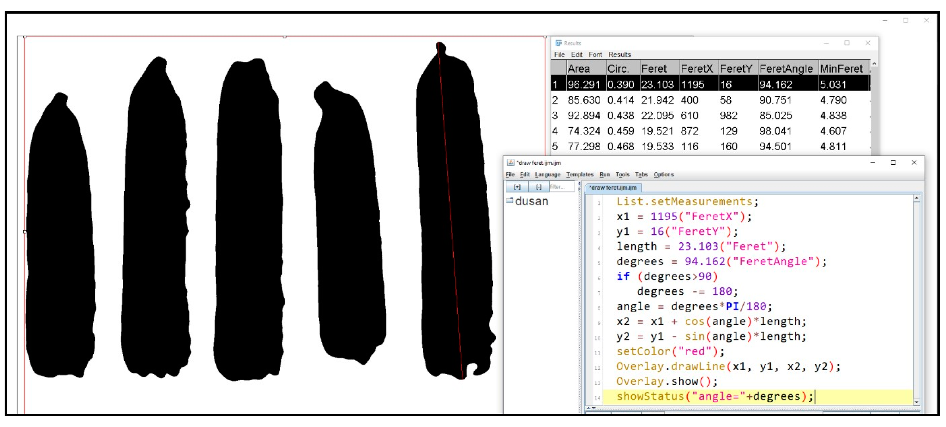The height and width of the screenshot is (427, 946).
Task: Click the expand-all [+] button in file tree
Action: pyautogui.click(x=517, y=187)
